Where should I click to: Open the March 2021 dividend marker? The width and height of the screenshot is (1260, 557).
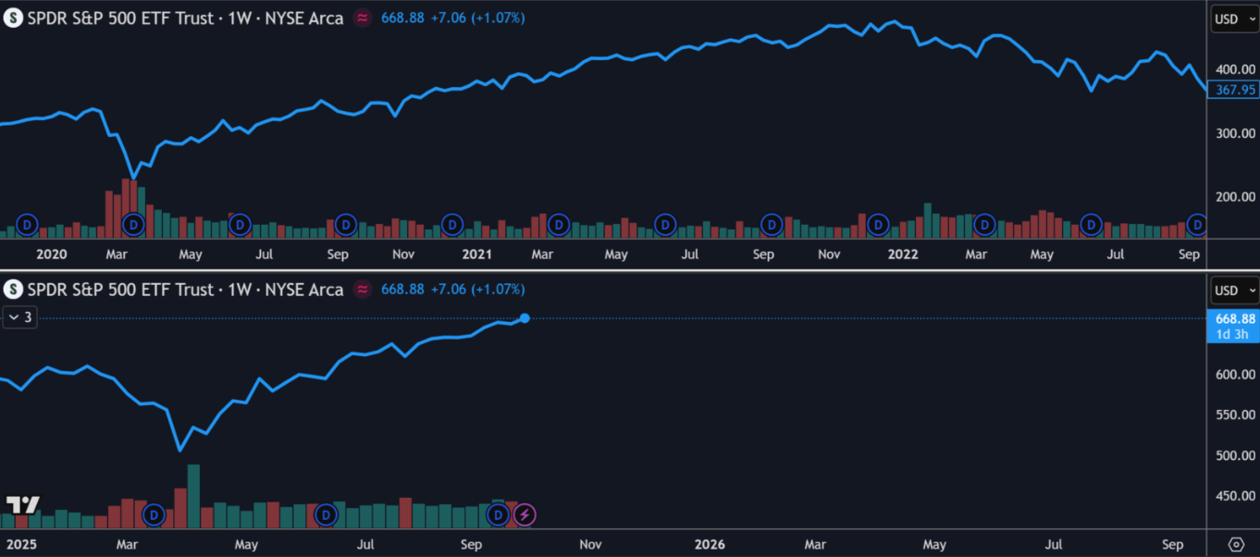click(x=559, y=224)
